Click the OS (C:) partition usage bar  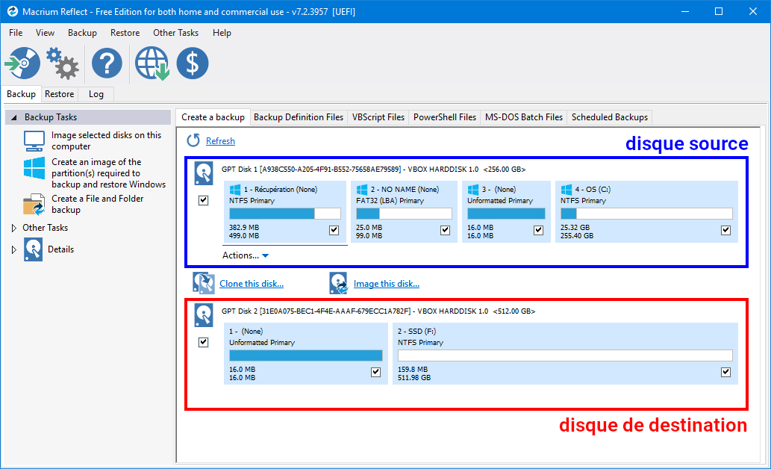click(646, 213)
